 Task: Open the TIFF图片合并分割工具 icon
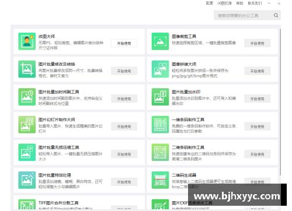pyautogui.click(x=27, y=204)
